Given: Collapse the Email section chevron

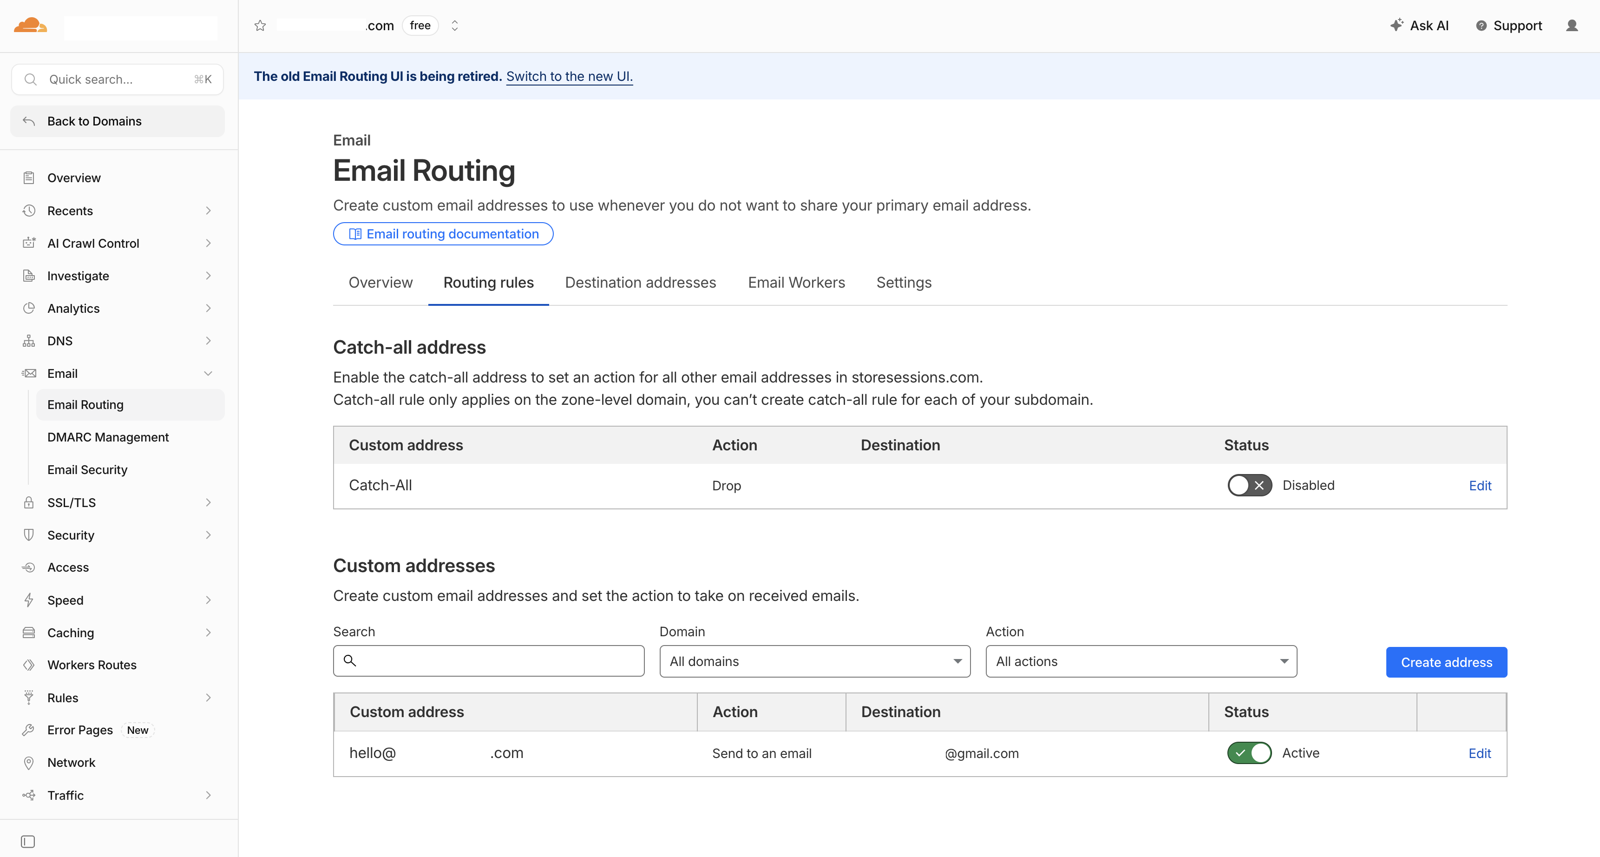Looking at the screenshot, I should tap(208, 374).
